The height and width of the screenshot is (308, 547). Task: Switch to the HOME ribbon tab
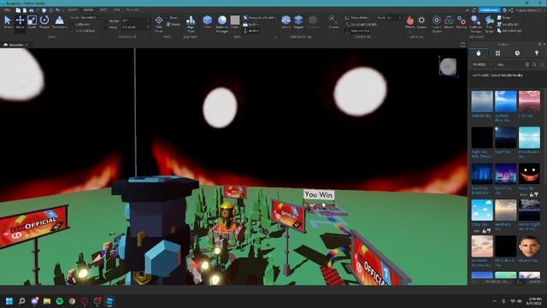[73, 10]
